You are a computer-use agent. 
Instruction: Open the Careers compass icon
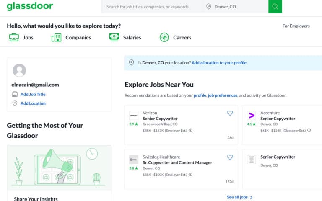pos(164,37)
